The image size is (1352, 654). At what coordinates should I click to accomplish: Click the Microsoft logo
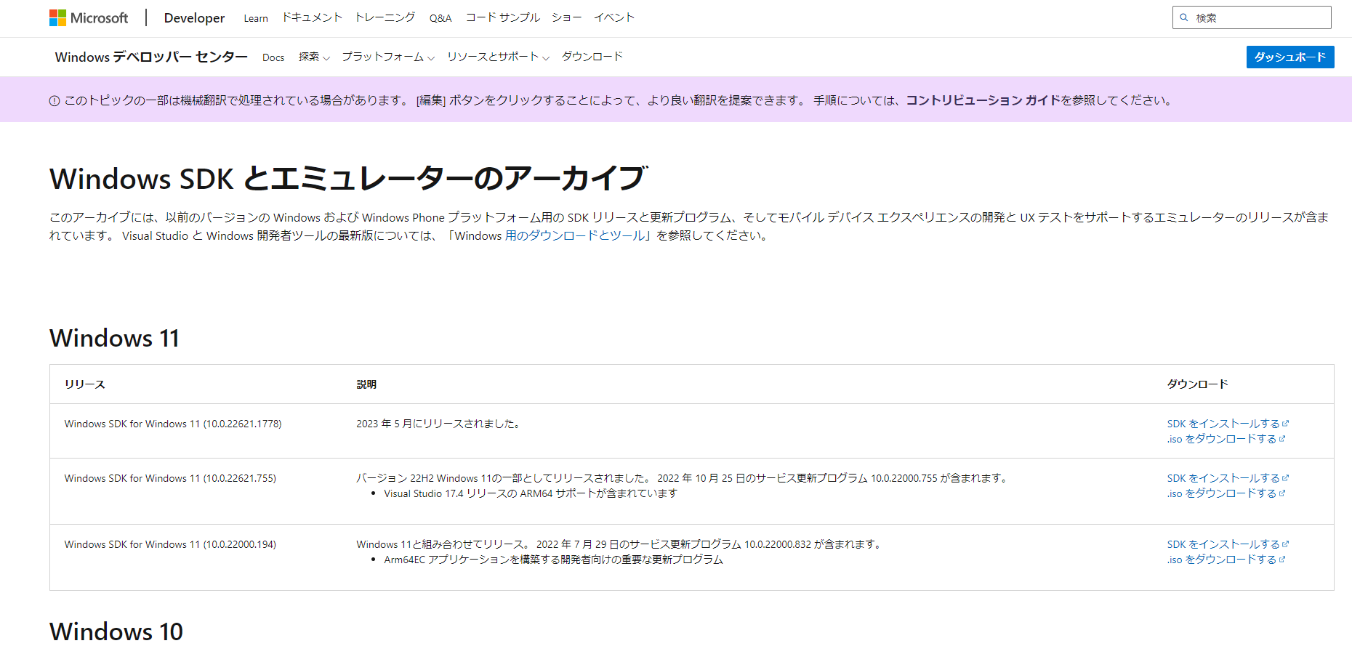coord(88,17)
